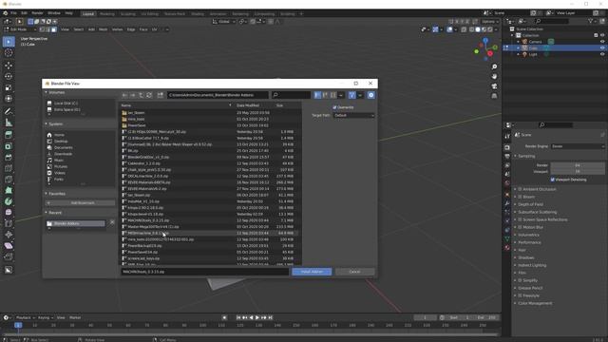
Task: Click the viewport zoom magnifier icon
Action: (x=494, y=67)
